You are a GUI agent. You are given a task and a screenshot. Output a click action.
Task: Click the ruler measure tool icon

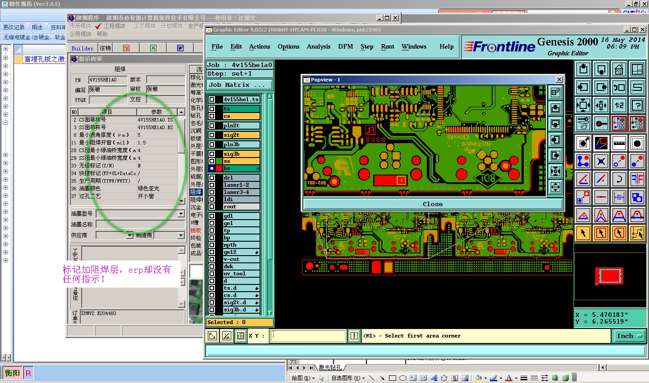coord(619,144)
